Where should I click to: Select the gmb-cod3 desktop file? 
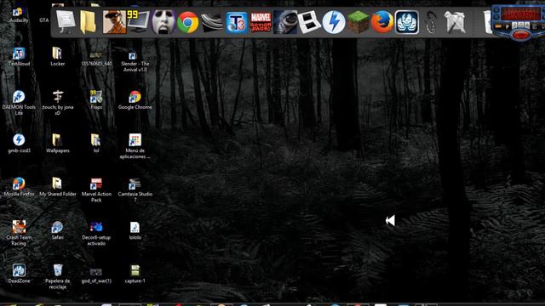pos(19,144)
